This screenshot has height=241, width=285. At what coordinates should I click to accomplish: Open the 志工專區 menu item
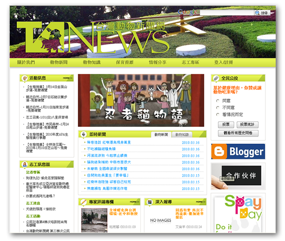click(191, 62)
